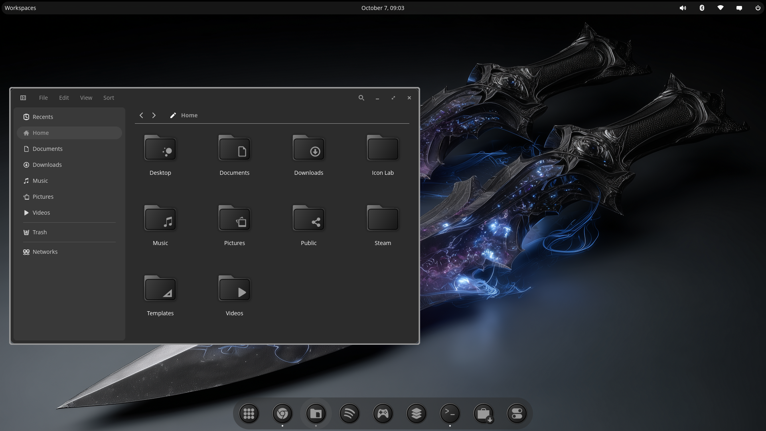Toggle the sidebar panel icon

[23, 98]
